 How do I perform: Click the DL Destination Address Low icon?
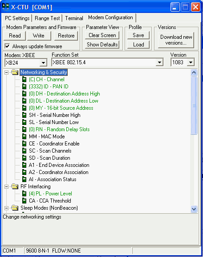tap(24, 101)
